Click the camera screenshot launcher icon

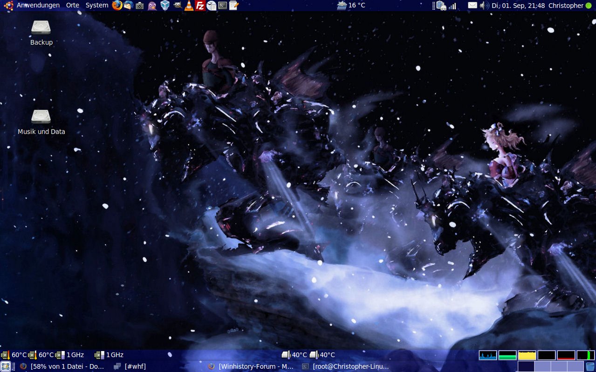click(140, 6)
